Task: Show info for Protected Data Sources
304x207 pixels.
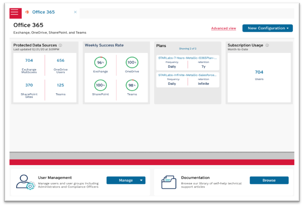Action: (x=61, y=45)
